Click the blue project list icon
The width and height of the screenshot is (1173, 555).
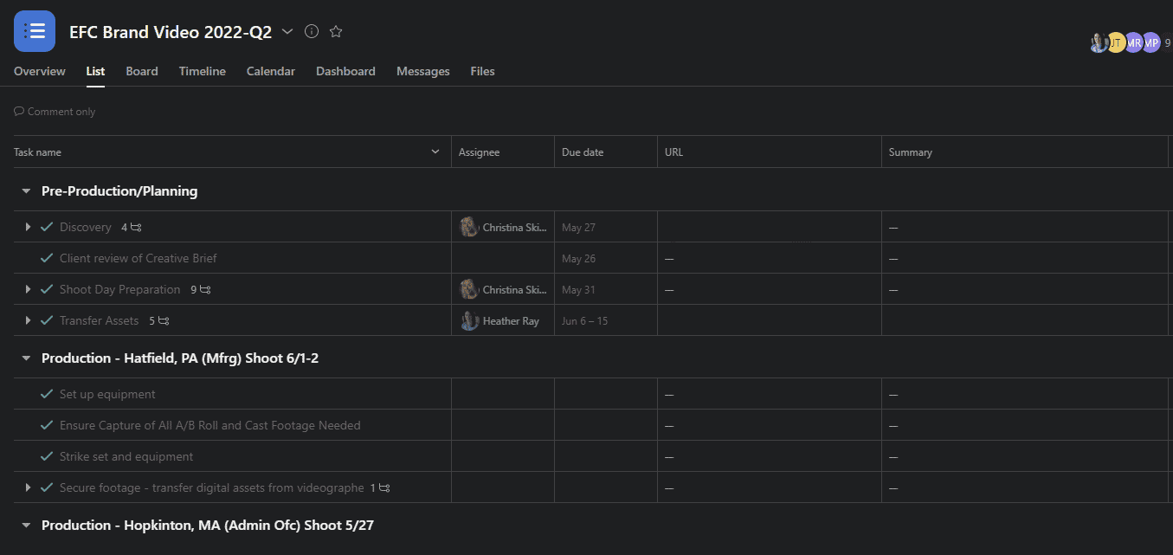[x=35, y=31]
